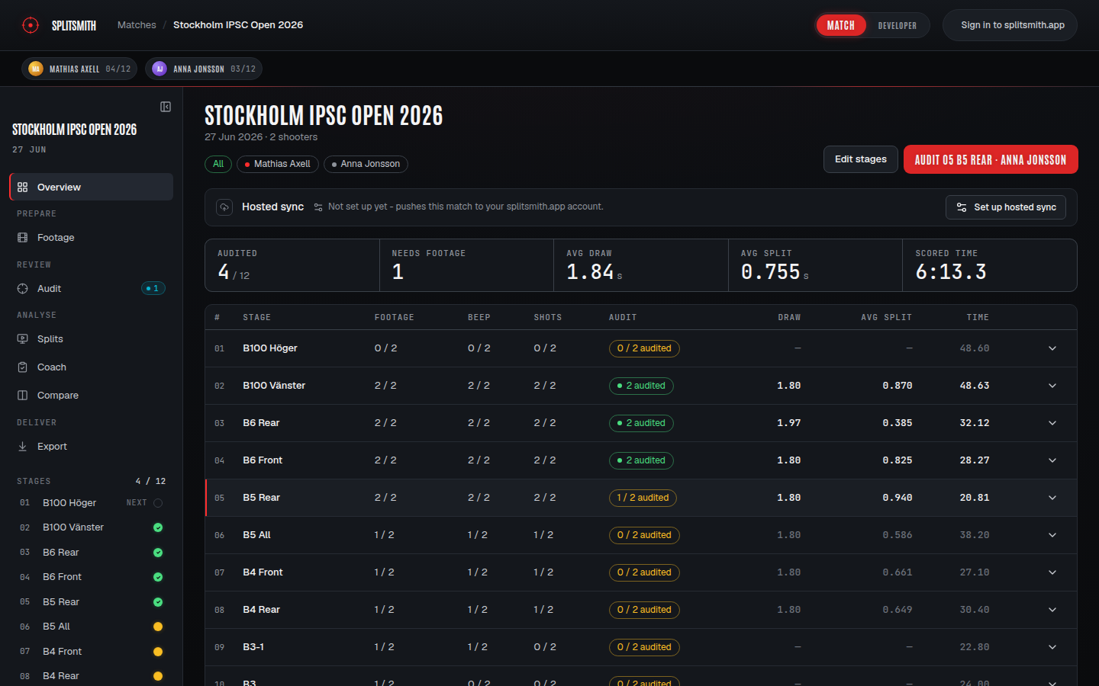Open the Coach section in sidebar
This screenshot has height=686, width=1099.
[92, 367]
